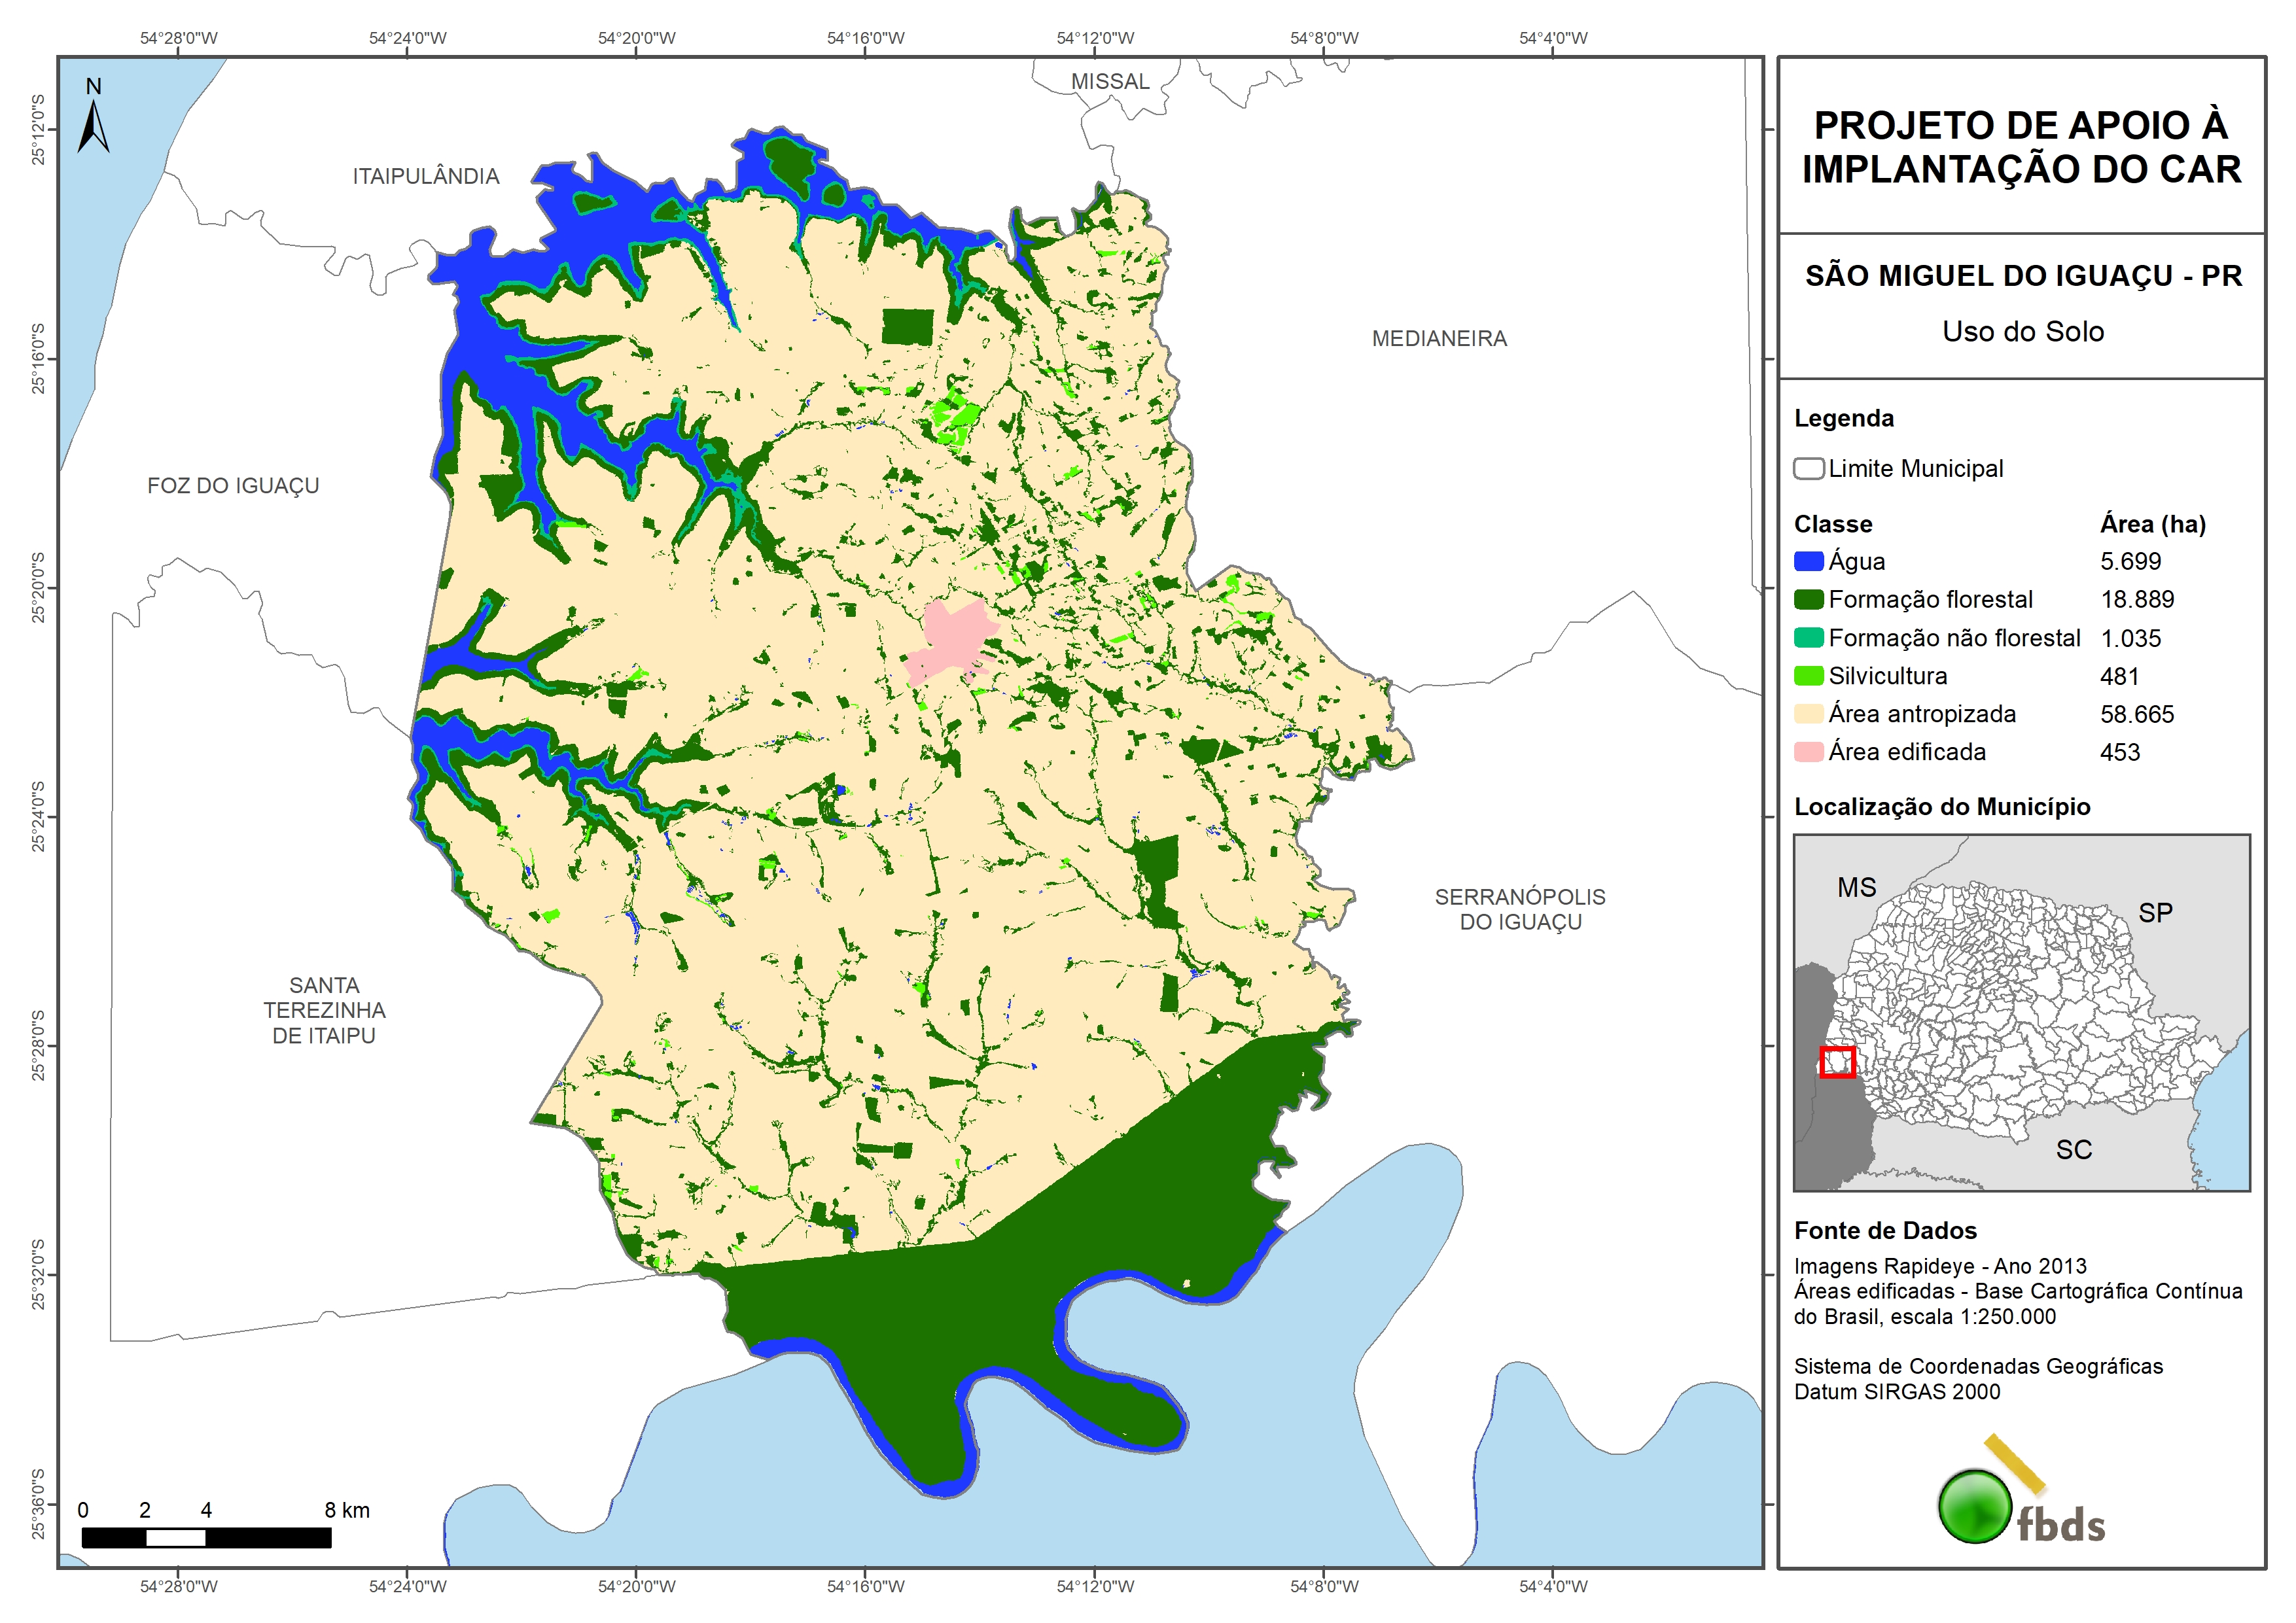Click the Área antropizada beige swatch

pyautogui.click(x=1808, y=714)
